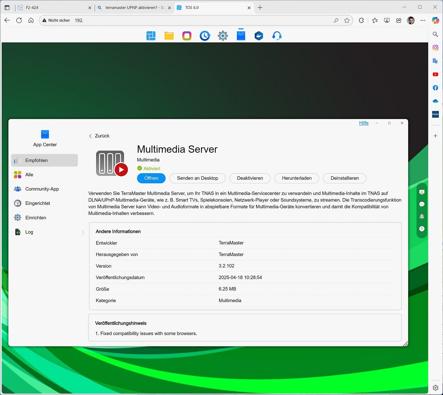Open the Docker whale hexagon icon in dock
Image resolution: width=443 pixels, height=395 pixels.
point(259,36)
